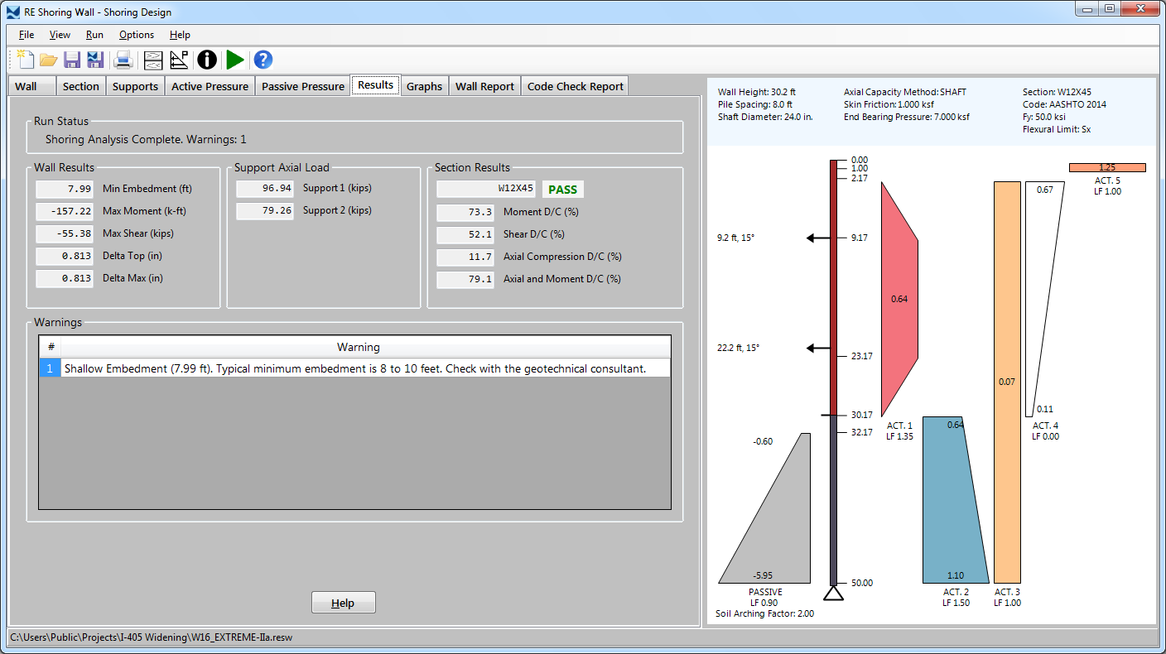Click the Save As toolbar icon
The image size is (1166, 654).
click(x=95, y=60)
